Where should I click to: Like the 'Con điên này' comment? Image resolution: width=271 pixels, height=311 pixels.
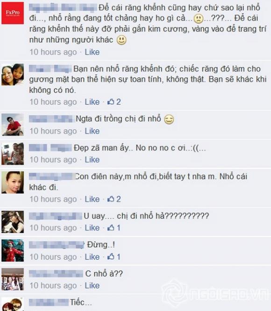(92, 199)
